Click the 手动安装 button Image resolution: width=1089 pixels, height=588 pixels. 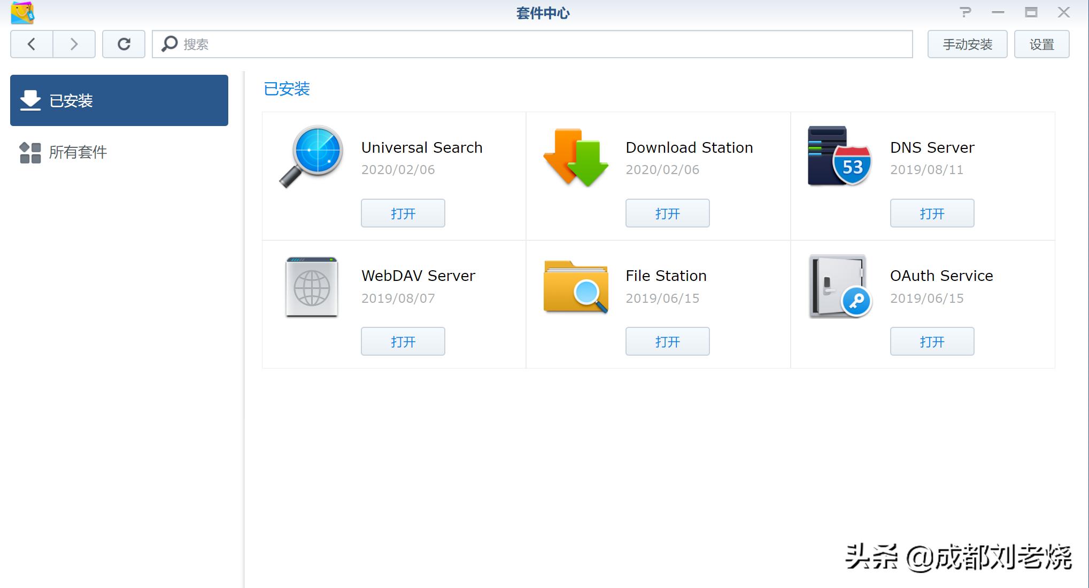(967, 44)
